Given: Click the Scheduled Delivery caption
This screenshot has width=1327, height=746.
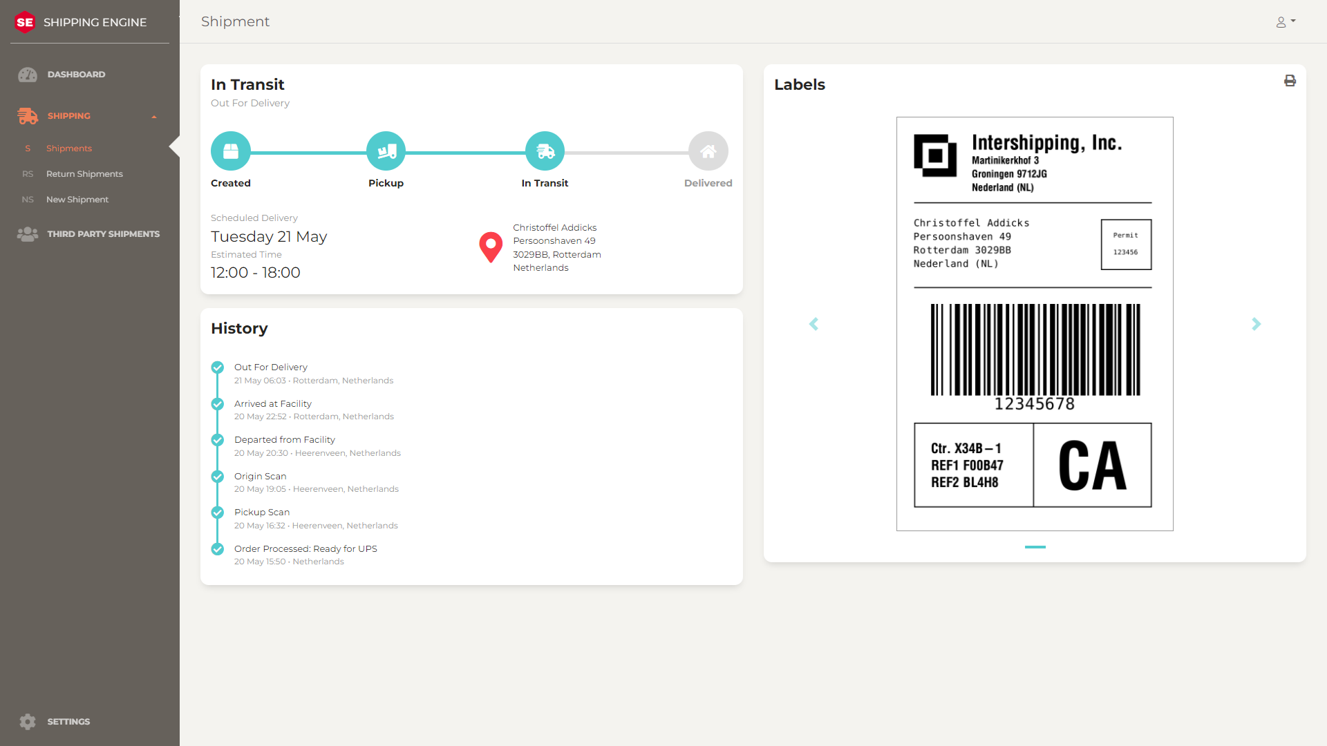Looking at the screenshot, I should (254, 218).
